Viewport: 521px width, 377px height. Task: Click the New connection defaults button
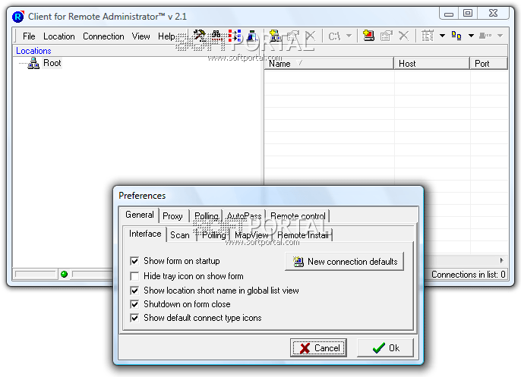point(345,262)
